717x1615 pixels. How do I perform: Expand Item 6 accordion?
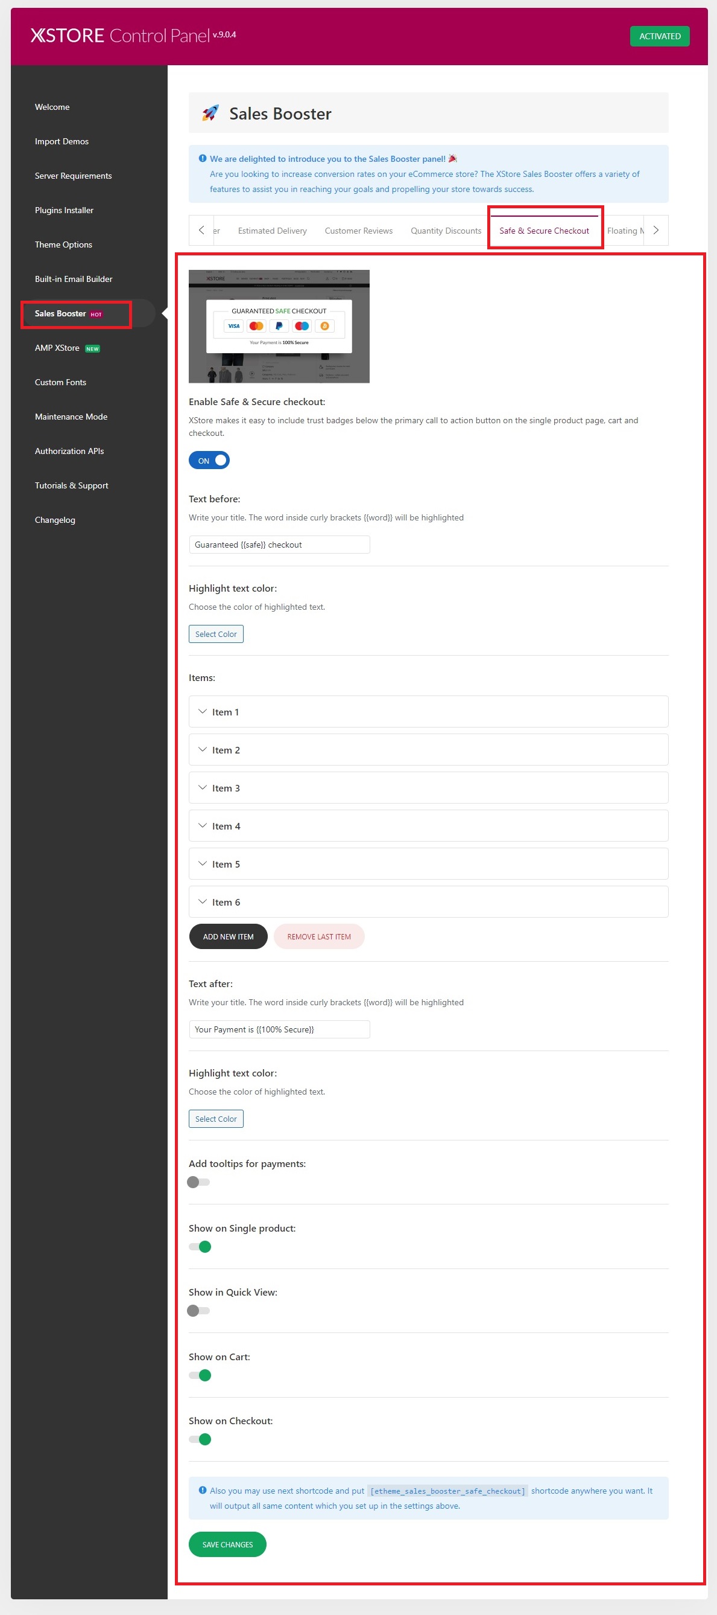click(428, 902)
